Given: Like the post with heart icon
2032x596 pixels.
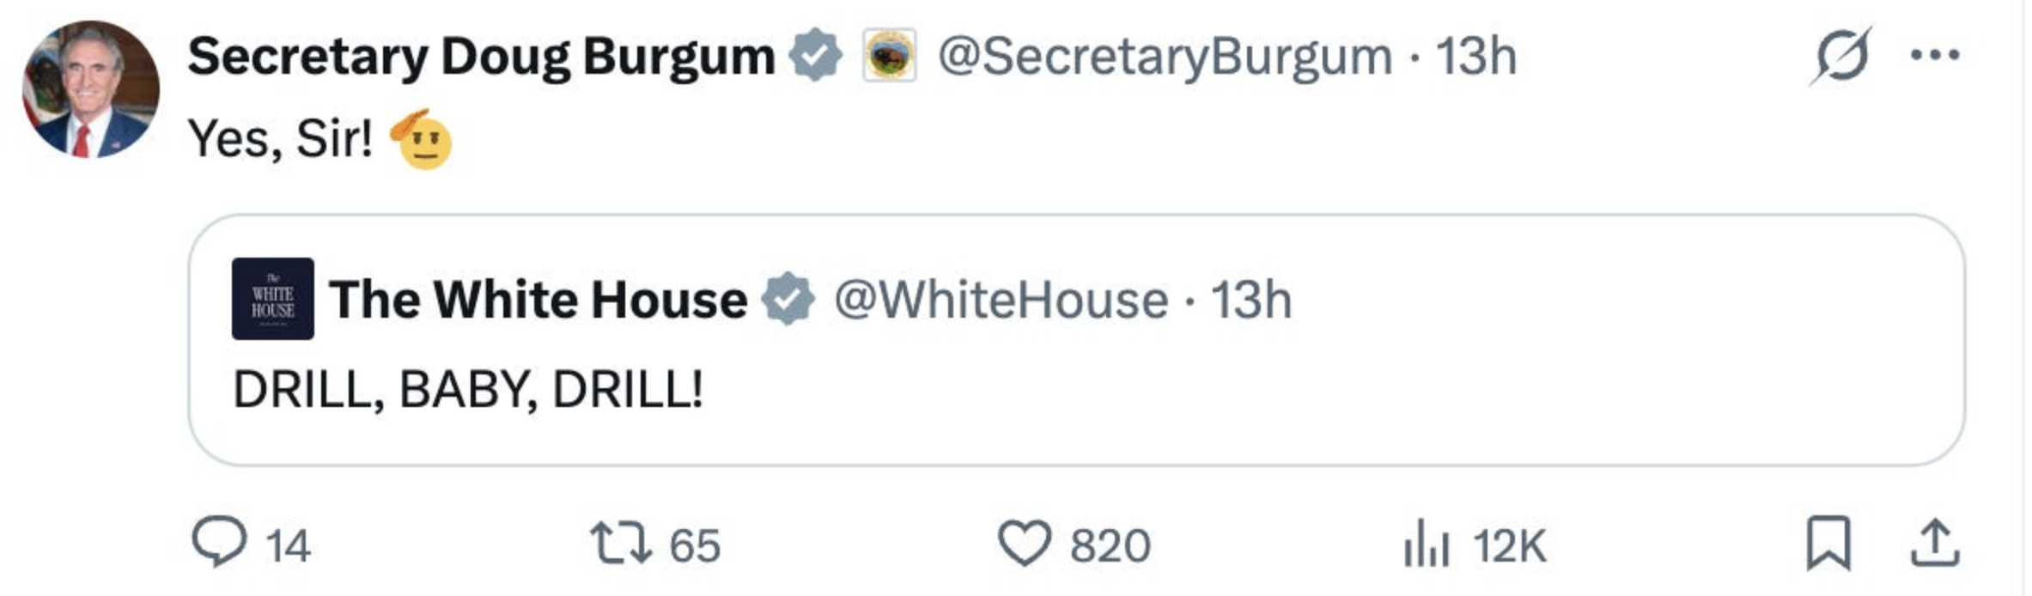Looking at the screenshot, I should 1024,544.
